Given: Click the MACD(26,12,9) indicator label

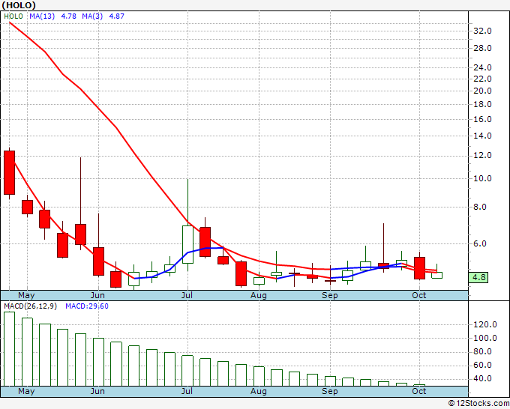Looking at the screenshot, I should click(x=30, y=306).
